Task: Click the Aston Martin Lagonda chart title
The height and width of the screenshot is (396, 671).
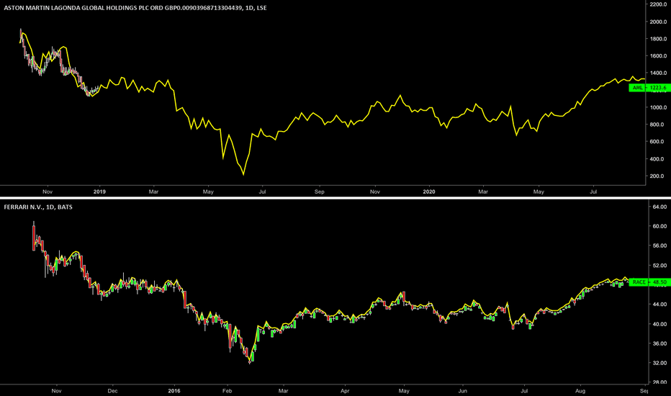Action: pyautogui.click(x=135, y=8)
